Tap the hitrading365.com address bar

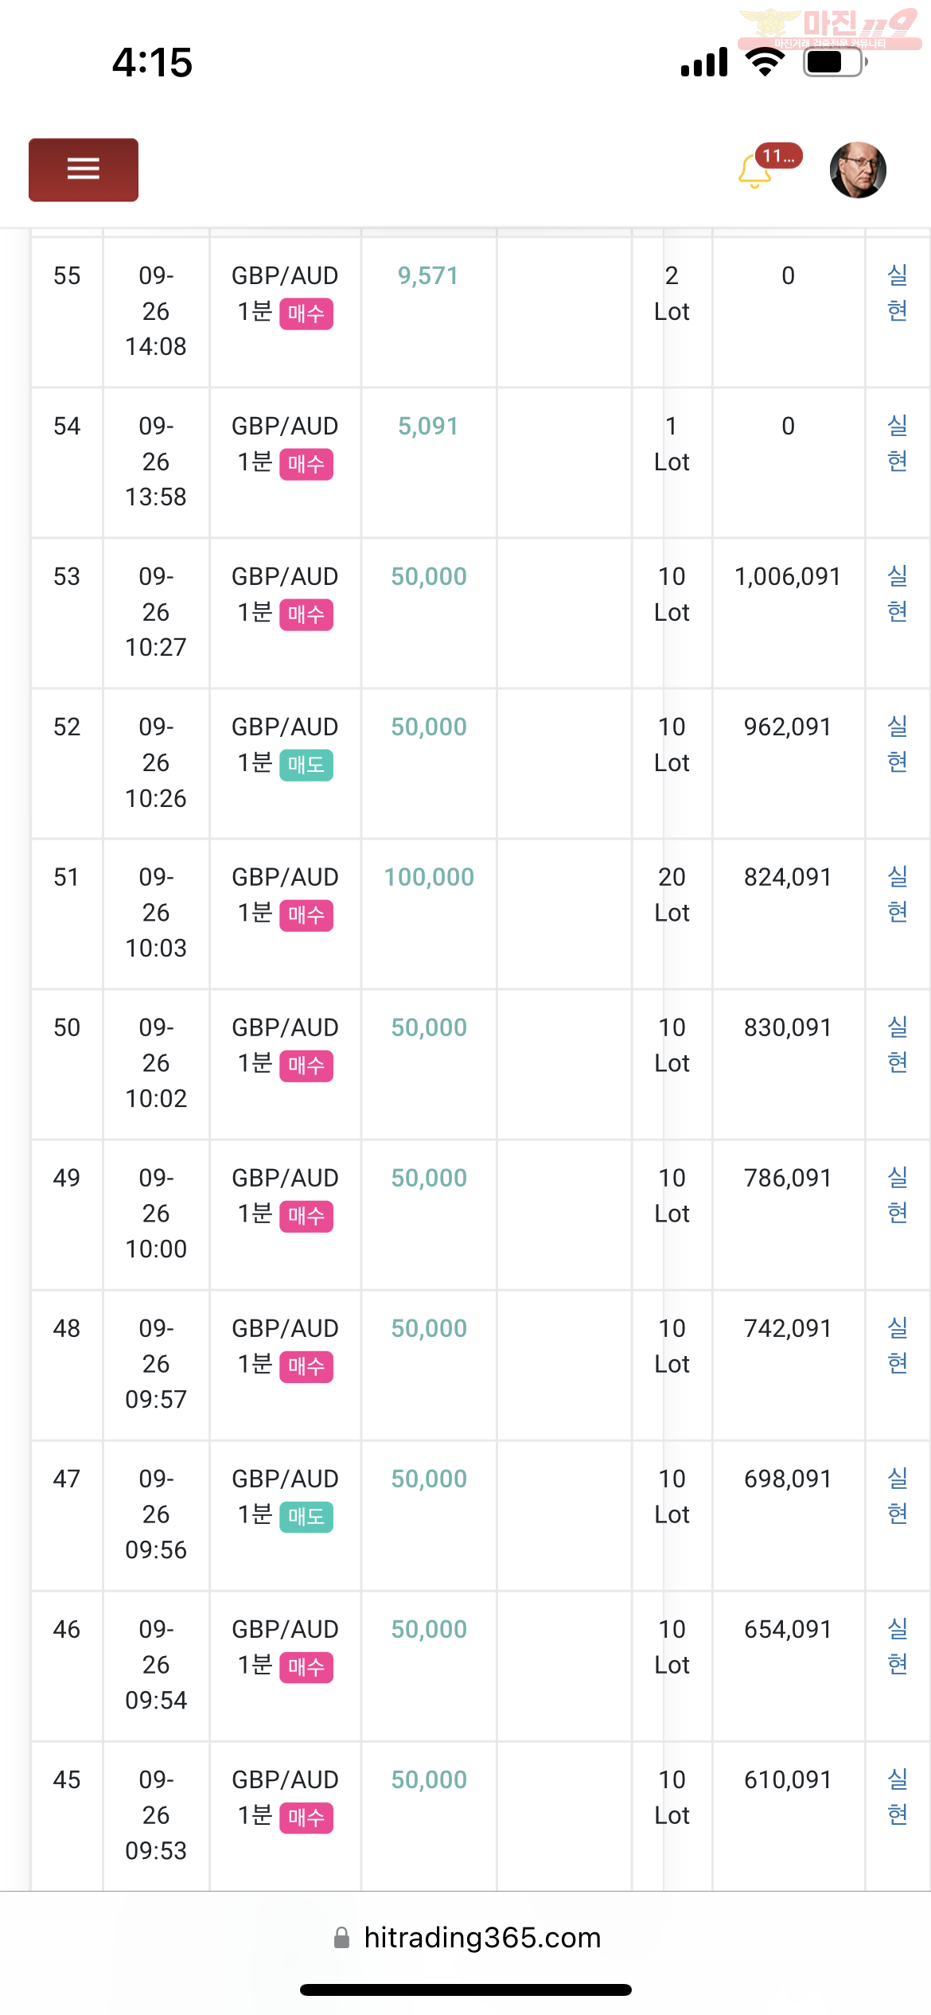coord(481,1938)
